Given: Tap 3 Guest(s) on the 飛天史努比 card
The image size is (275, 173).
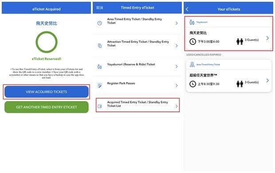Looking at the screenshot, I should click(x=251, y=40).
